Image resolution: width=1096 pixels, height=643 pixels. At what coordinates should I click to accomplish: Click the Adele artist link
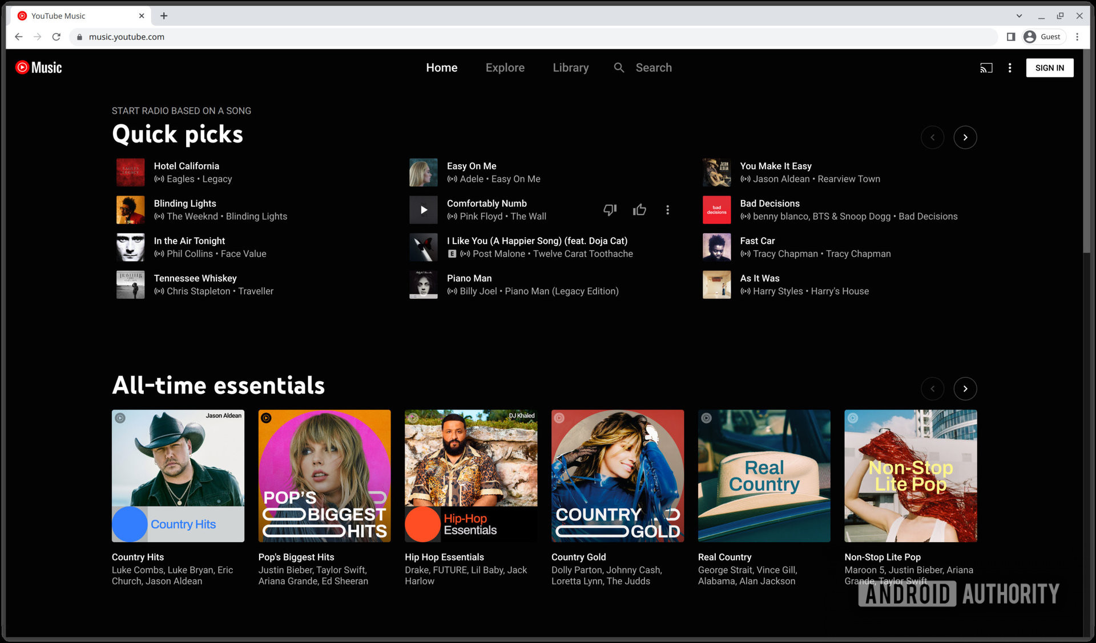point(472,179)
